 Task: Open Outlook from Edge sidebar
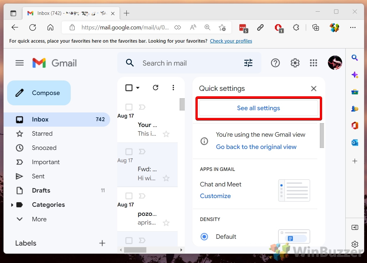(355, 142)
